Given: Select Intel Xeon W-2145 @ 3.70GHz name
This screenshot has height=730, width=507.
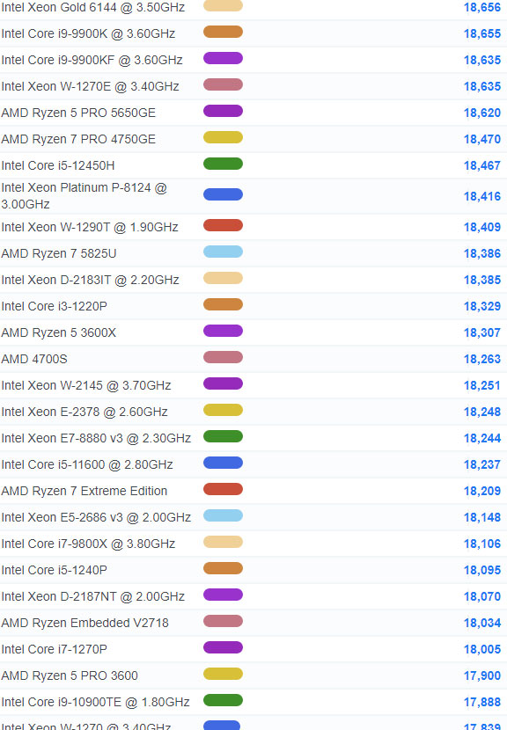Looking at the screenshot, I should pos(86,385).
